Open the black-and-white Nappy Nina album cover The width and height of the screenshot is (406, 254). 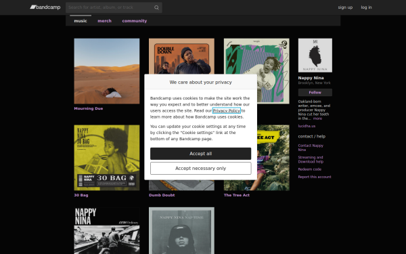(x=107, y=230)
